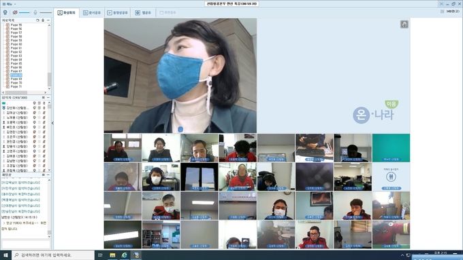
Task: Collapse the left sidebar with the arrow handle
Action: click(52, 123)
